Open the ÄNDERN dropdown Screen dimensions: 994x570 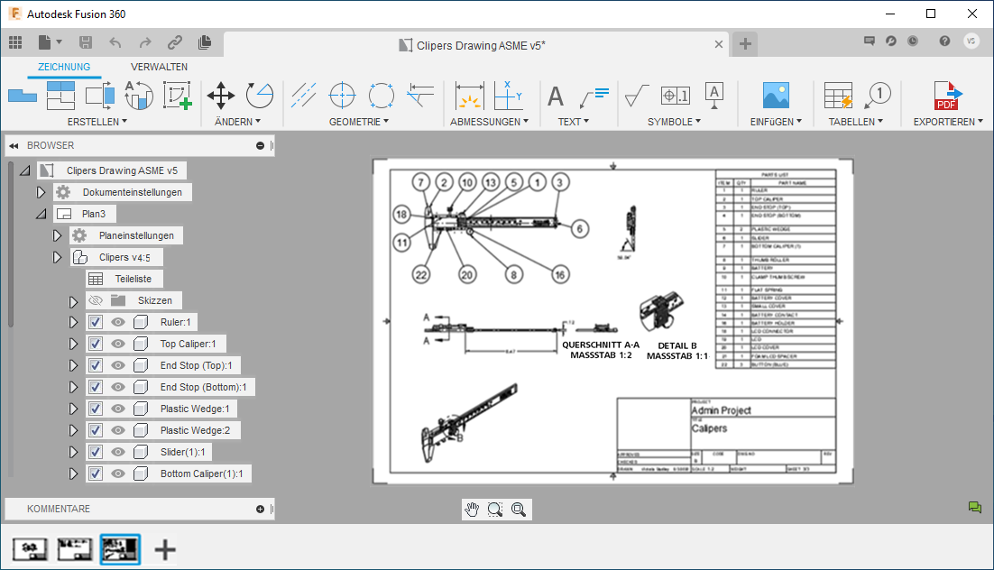(238, 122)
